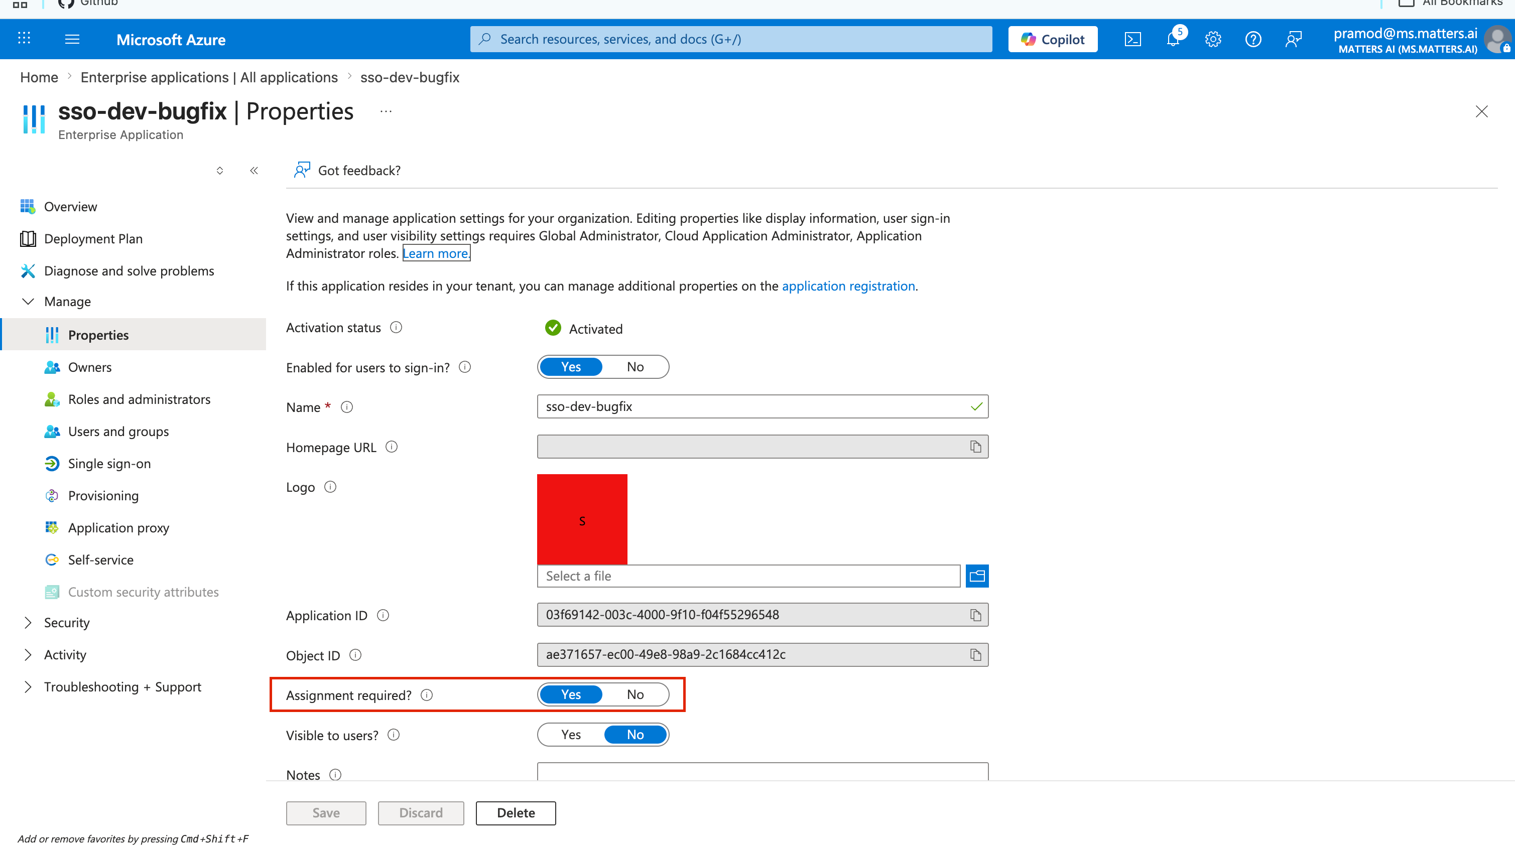Open the notifications bell
1515x849 pixels.
click(x=1173, y=39)
